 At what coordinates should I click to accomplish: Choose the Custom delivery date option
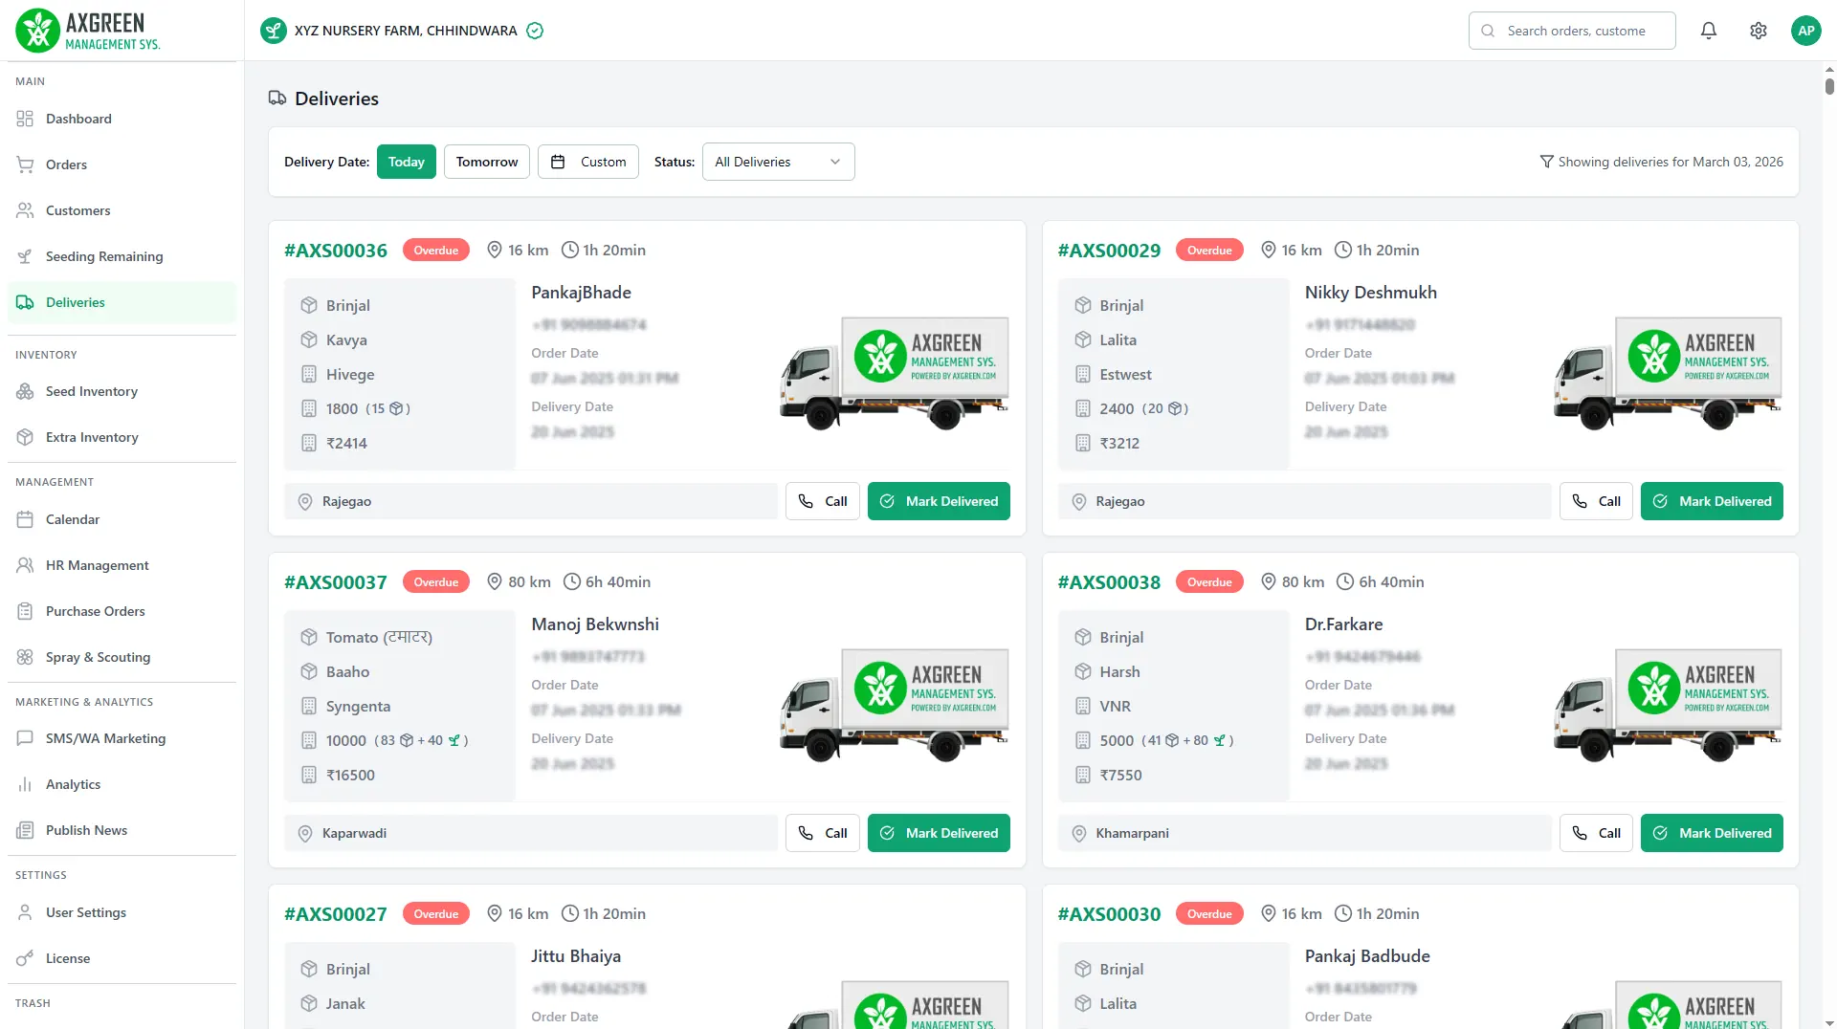588,162
